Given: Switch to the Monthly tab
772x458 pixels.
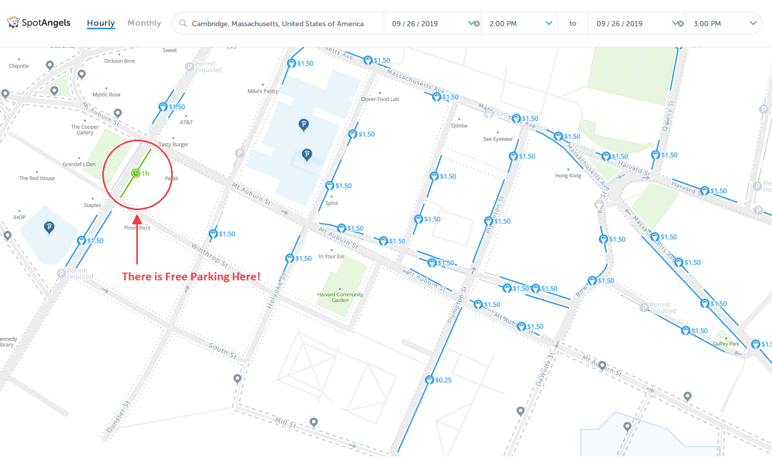Looking at the screenshot, I should (144, 23).
